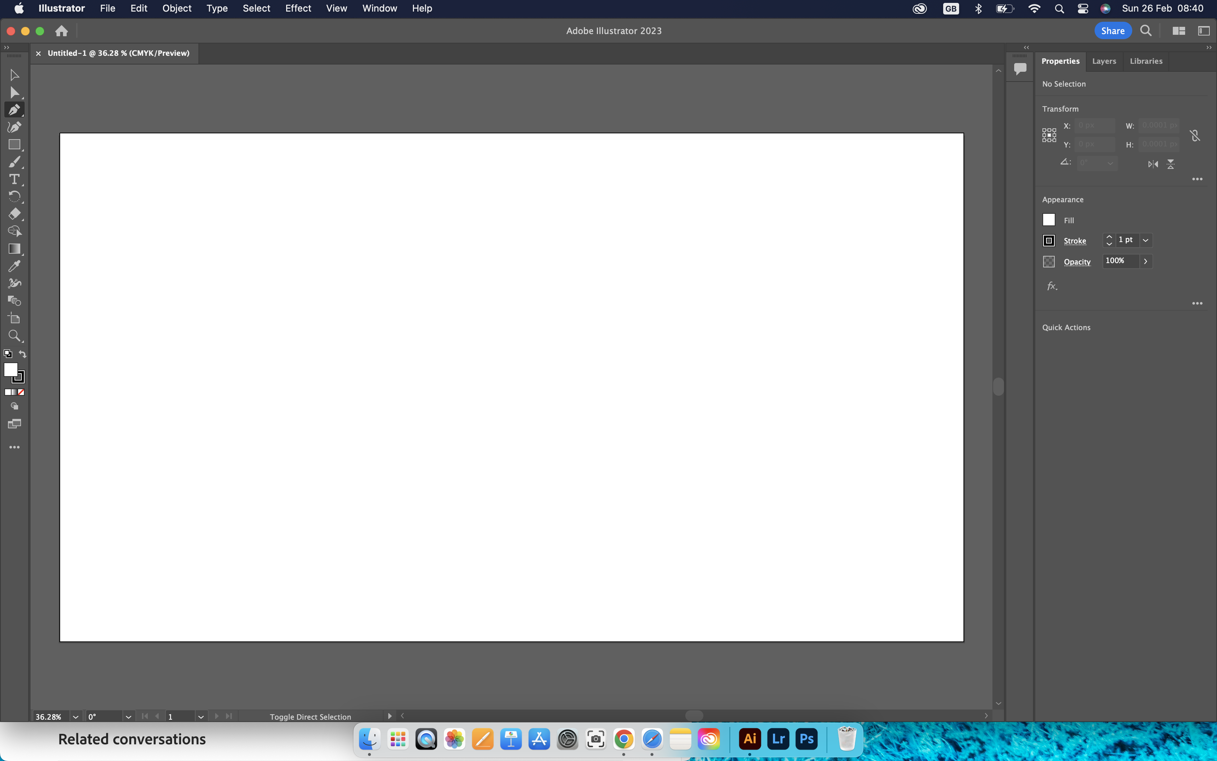Select the Pen tool
Screen dimensions: 1217x761
pyautogui.click(x=14, y=110)
